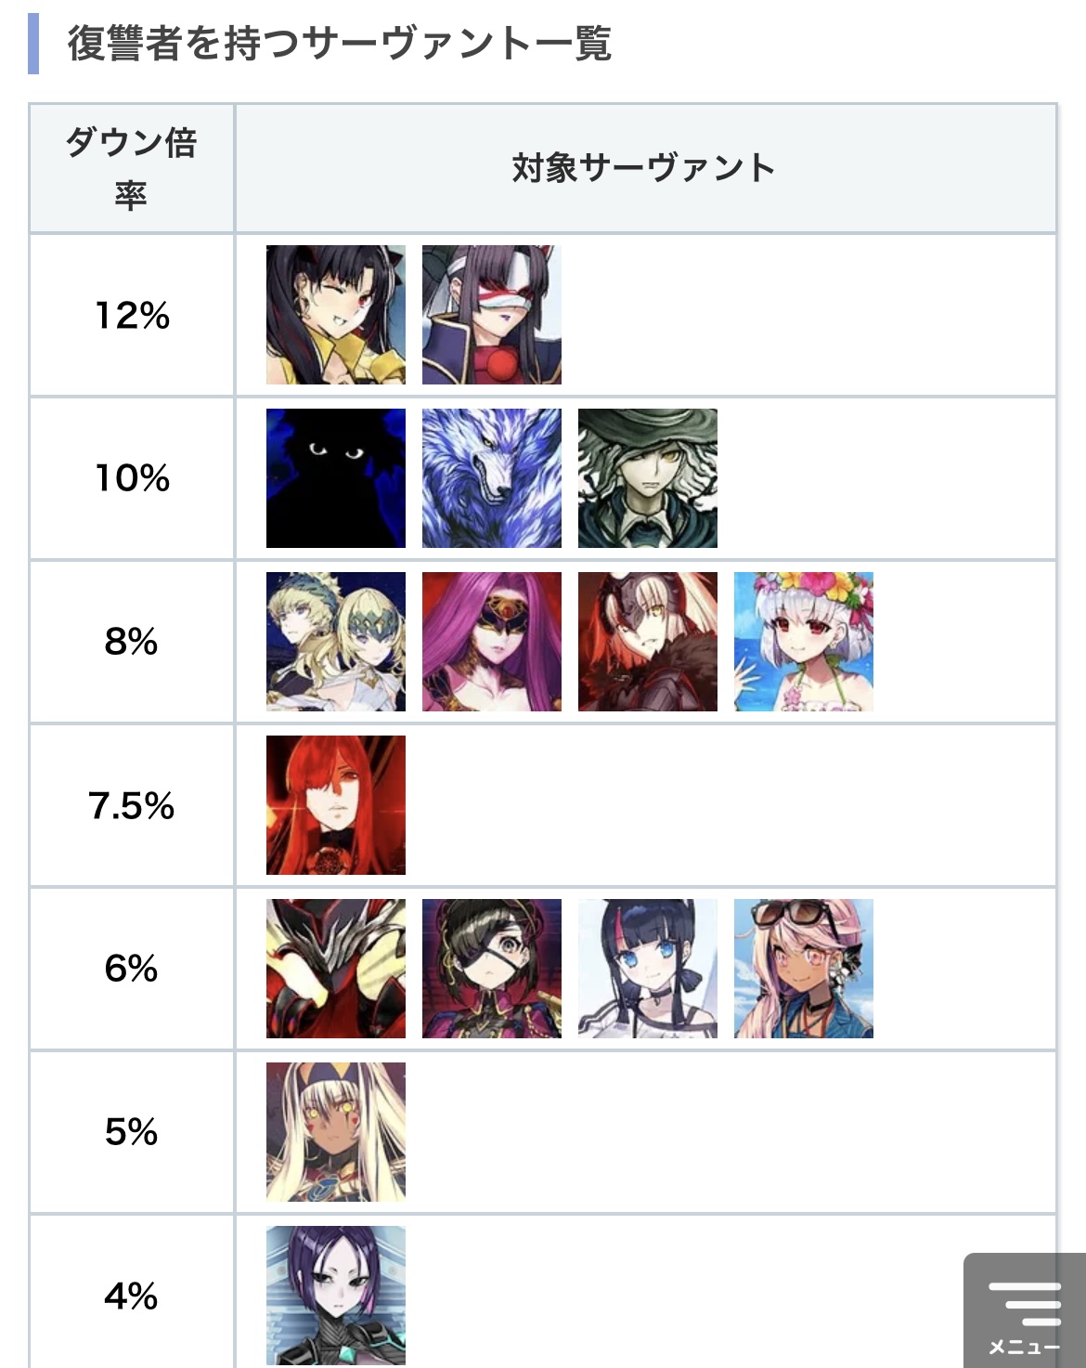Click the ダウン倍率 column header

(x=131, y=168)
